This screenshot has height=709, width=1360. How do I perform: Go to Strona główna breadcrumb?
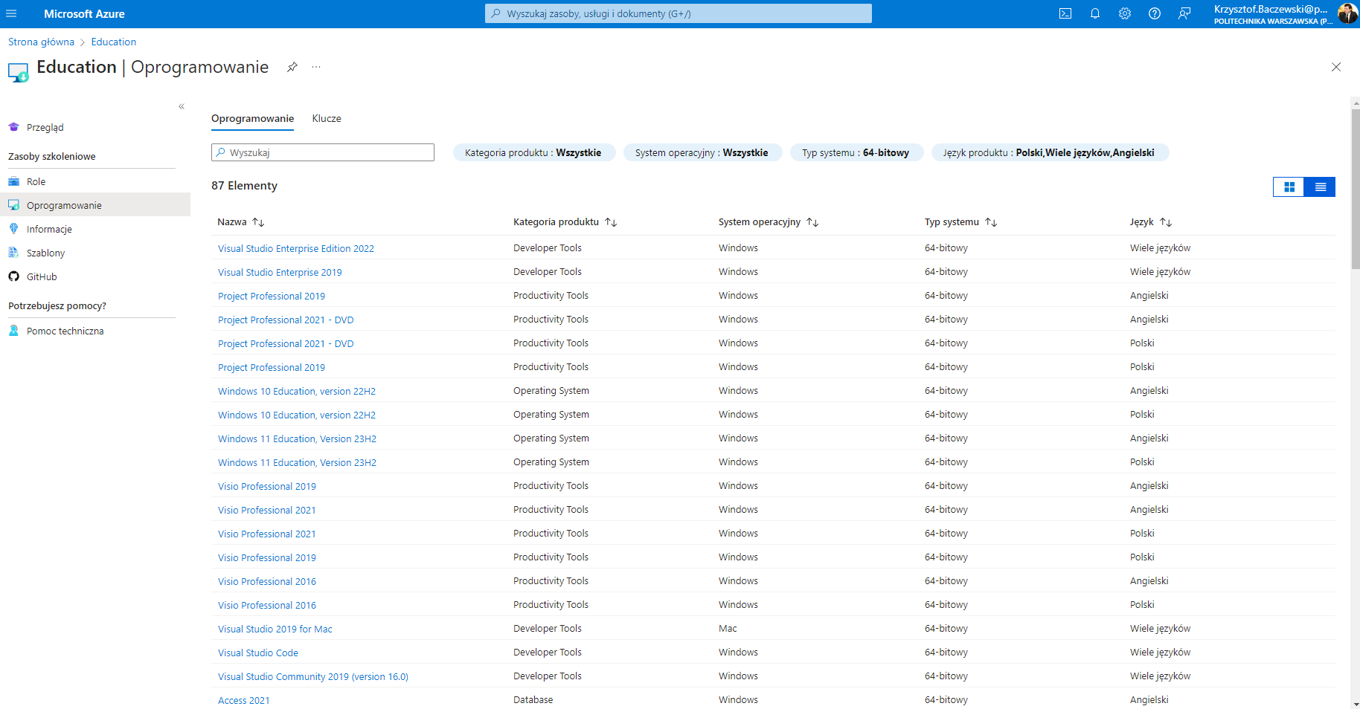click(x=42, y=42)
